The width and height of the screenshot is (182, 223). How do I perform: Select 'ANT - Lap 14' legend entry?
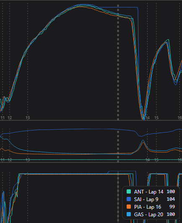point(149,192)
